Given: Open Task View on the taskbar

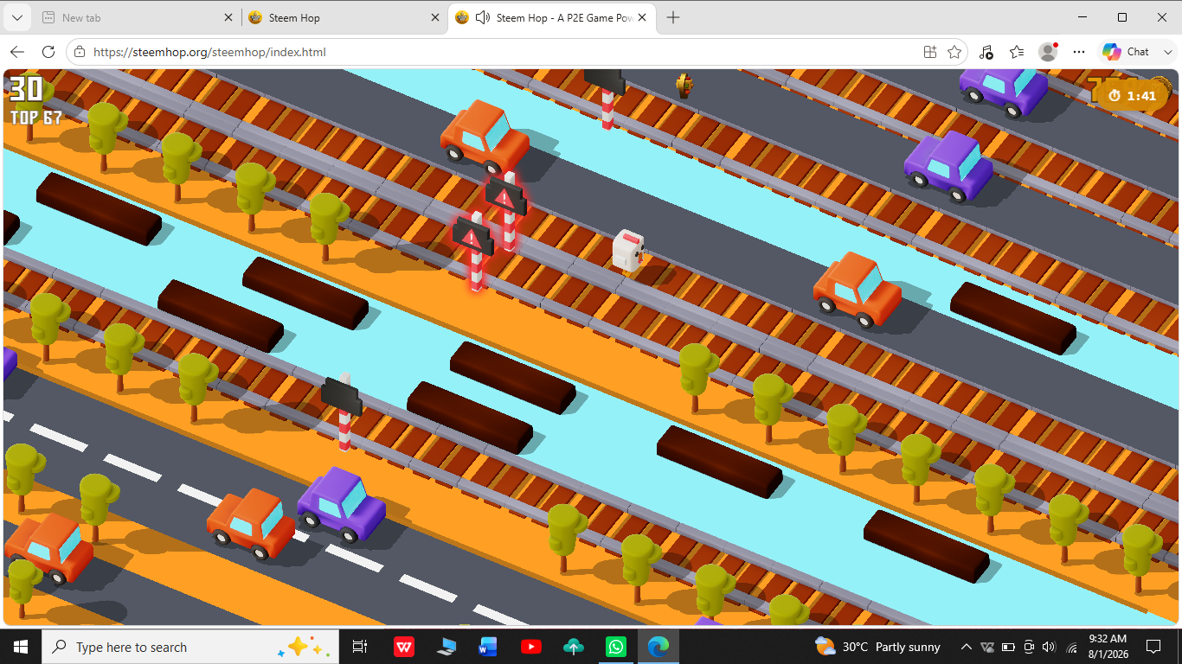Looking at the screenshot, I should [x=360, y=647].
